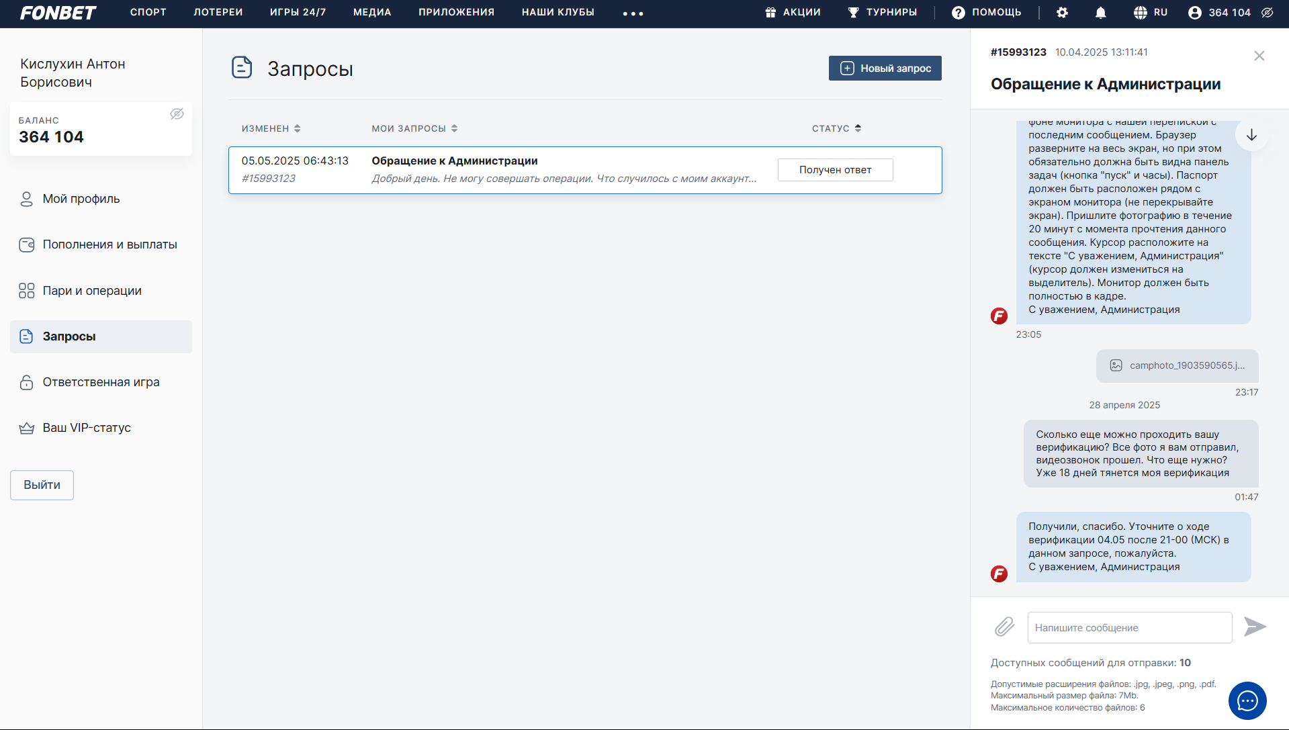
Task: Click the paperclip attach file icon
Action: click(1004, 627)
